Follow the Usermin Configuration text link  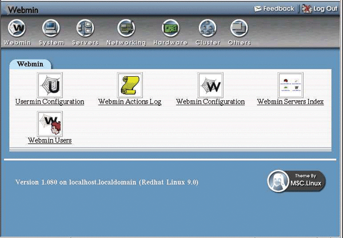pyautogui.click(x=50, y=102)
